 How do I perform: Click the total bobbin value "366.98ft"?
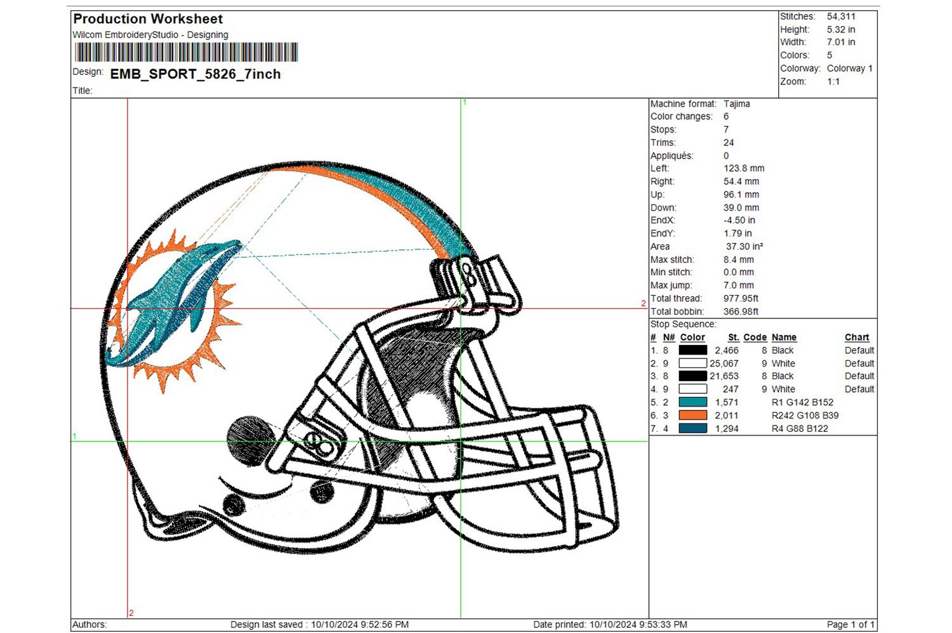(x=741, y=312)
